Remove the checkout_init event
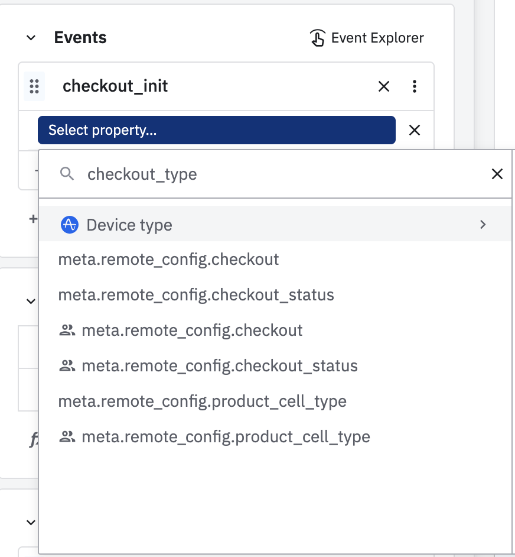This screenshot has height=557, width=515. coord(384,86)
